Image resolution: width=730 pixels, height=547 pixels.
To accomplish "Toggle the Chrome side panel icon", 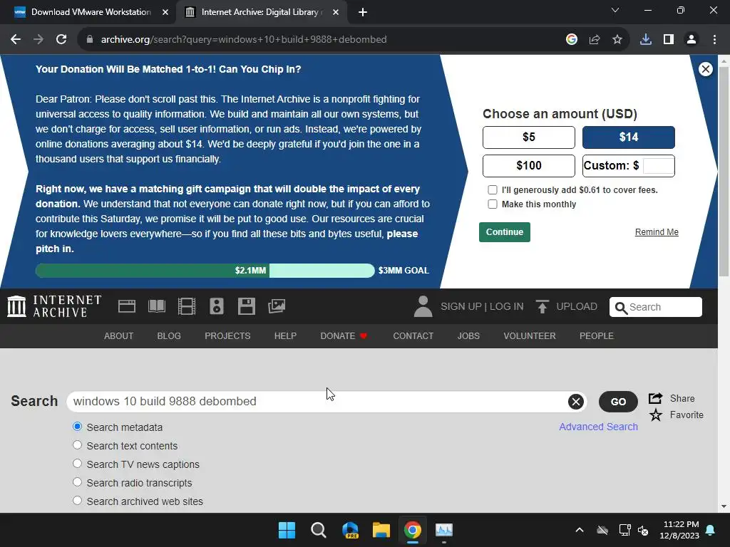I will coord(669,40).
